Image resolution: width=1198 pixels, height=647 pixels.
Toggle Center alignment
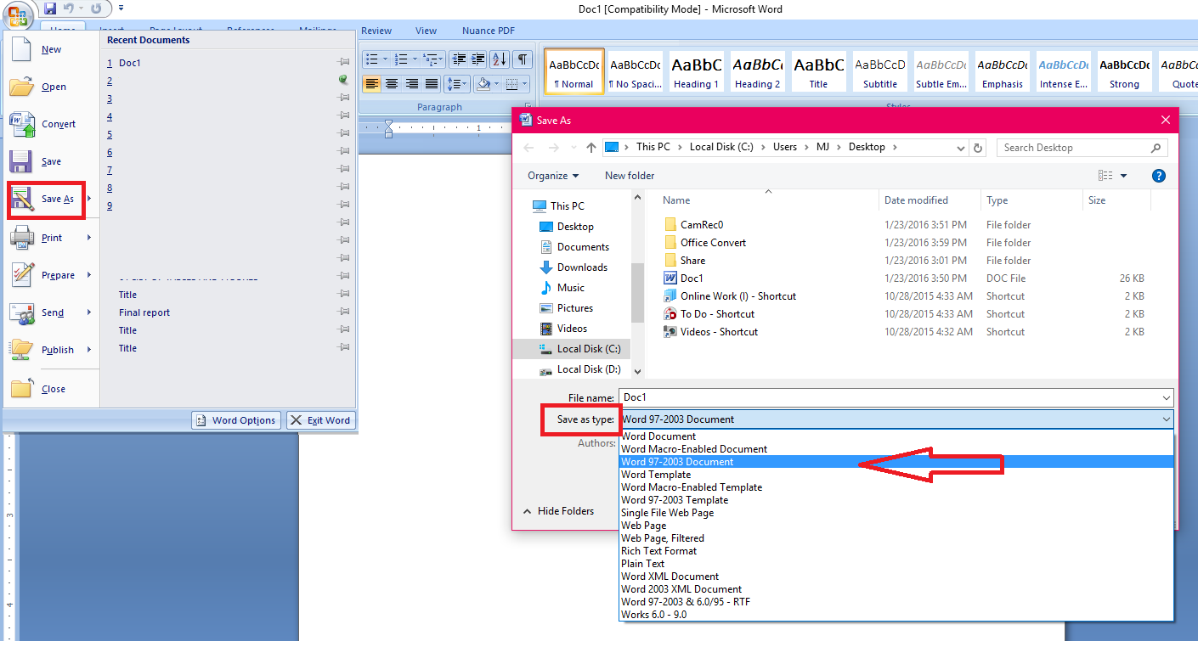pyautogui.click(x=392, y=83)
